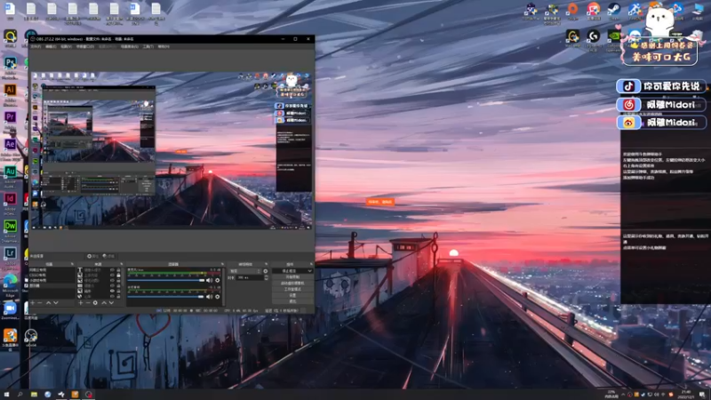Open the Tools (工具) menu in OBS
Screen dimensions: 711x400
click(148, 46)
